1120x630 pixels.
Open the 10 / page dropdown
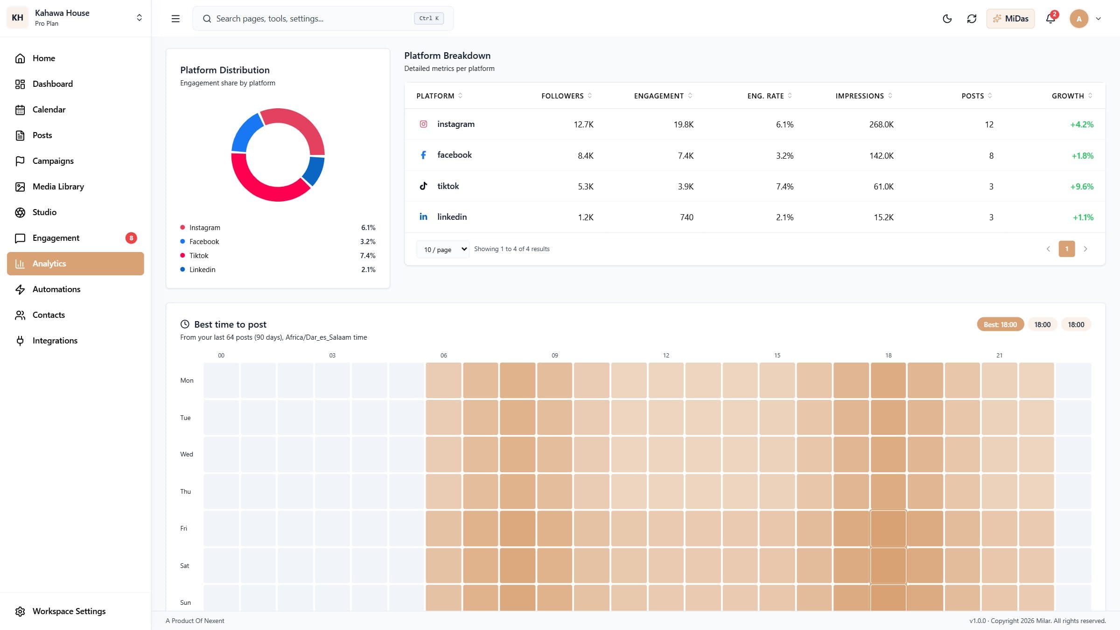(443, 249)
